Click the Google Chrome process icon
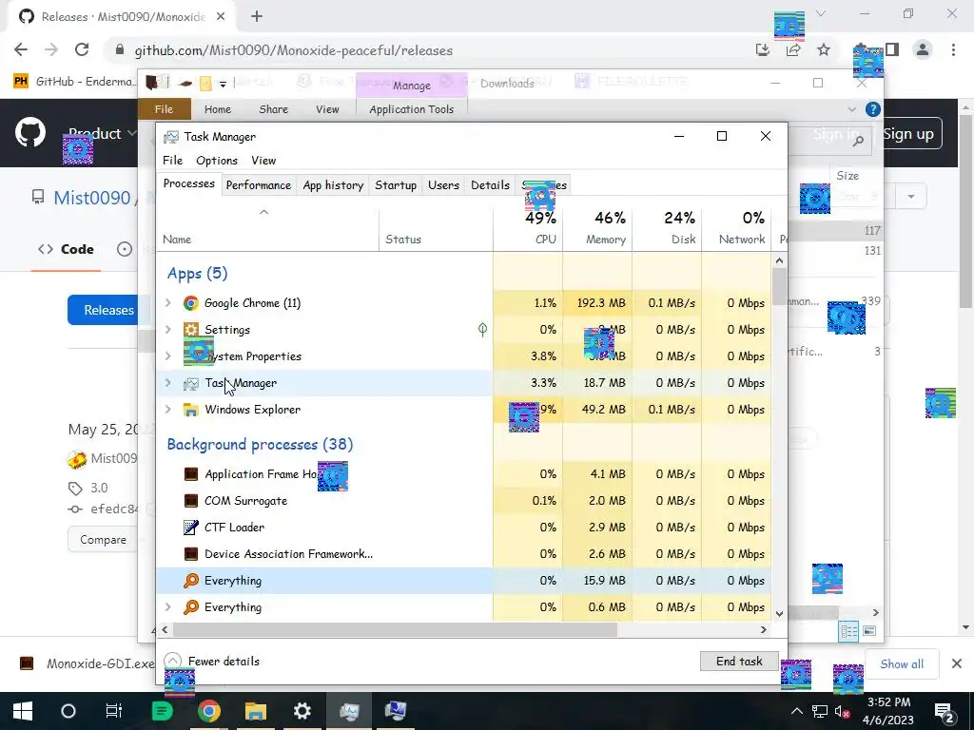974x730 pixels. pyautogui.click(x=190, y=303)
